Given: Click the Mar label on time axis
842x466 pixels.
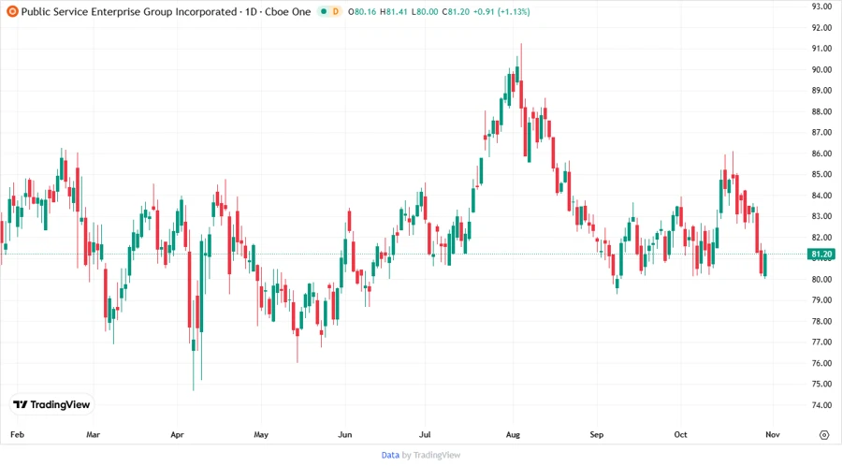Looking at the screenshot, I should [93, 434].
